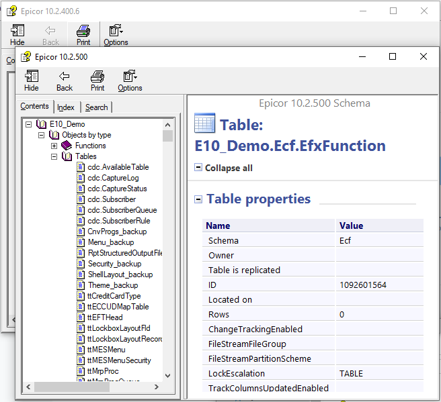Click the E10_Demo book icon
Viewport: 441px width, 402px height.
pyautogui.click(x=42, y=124)
